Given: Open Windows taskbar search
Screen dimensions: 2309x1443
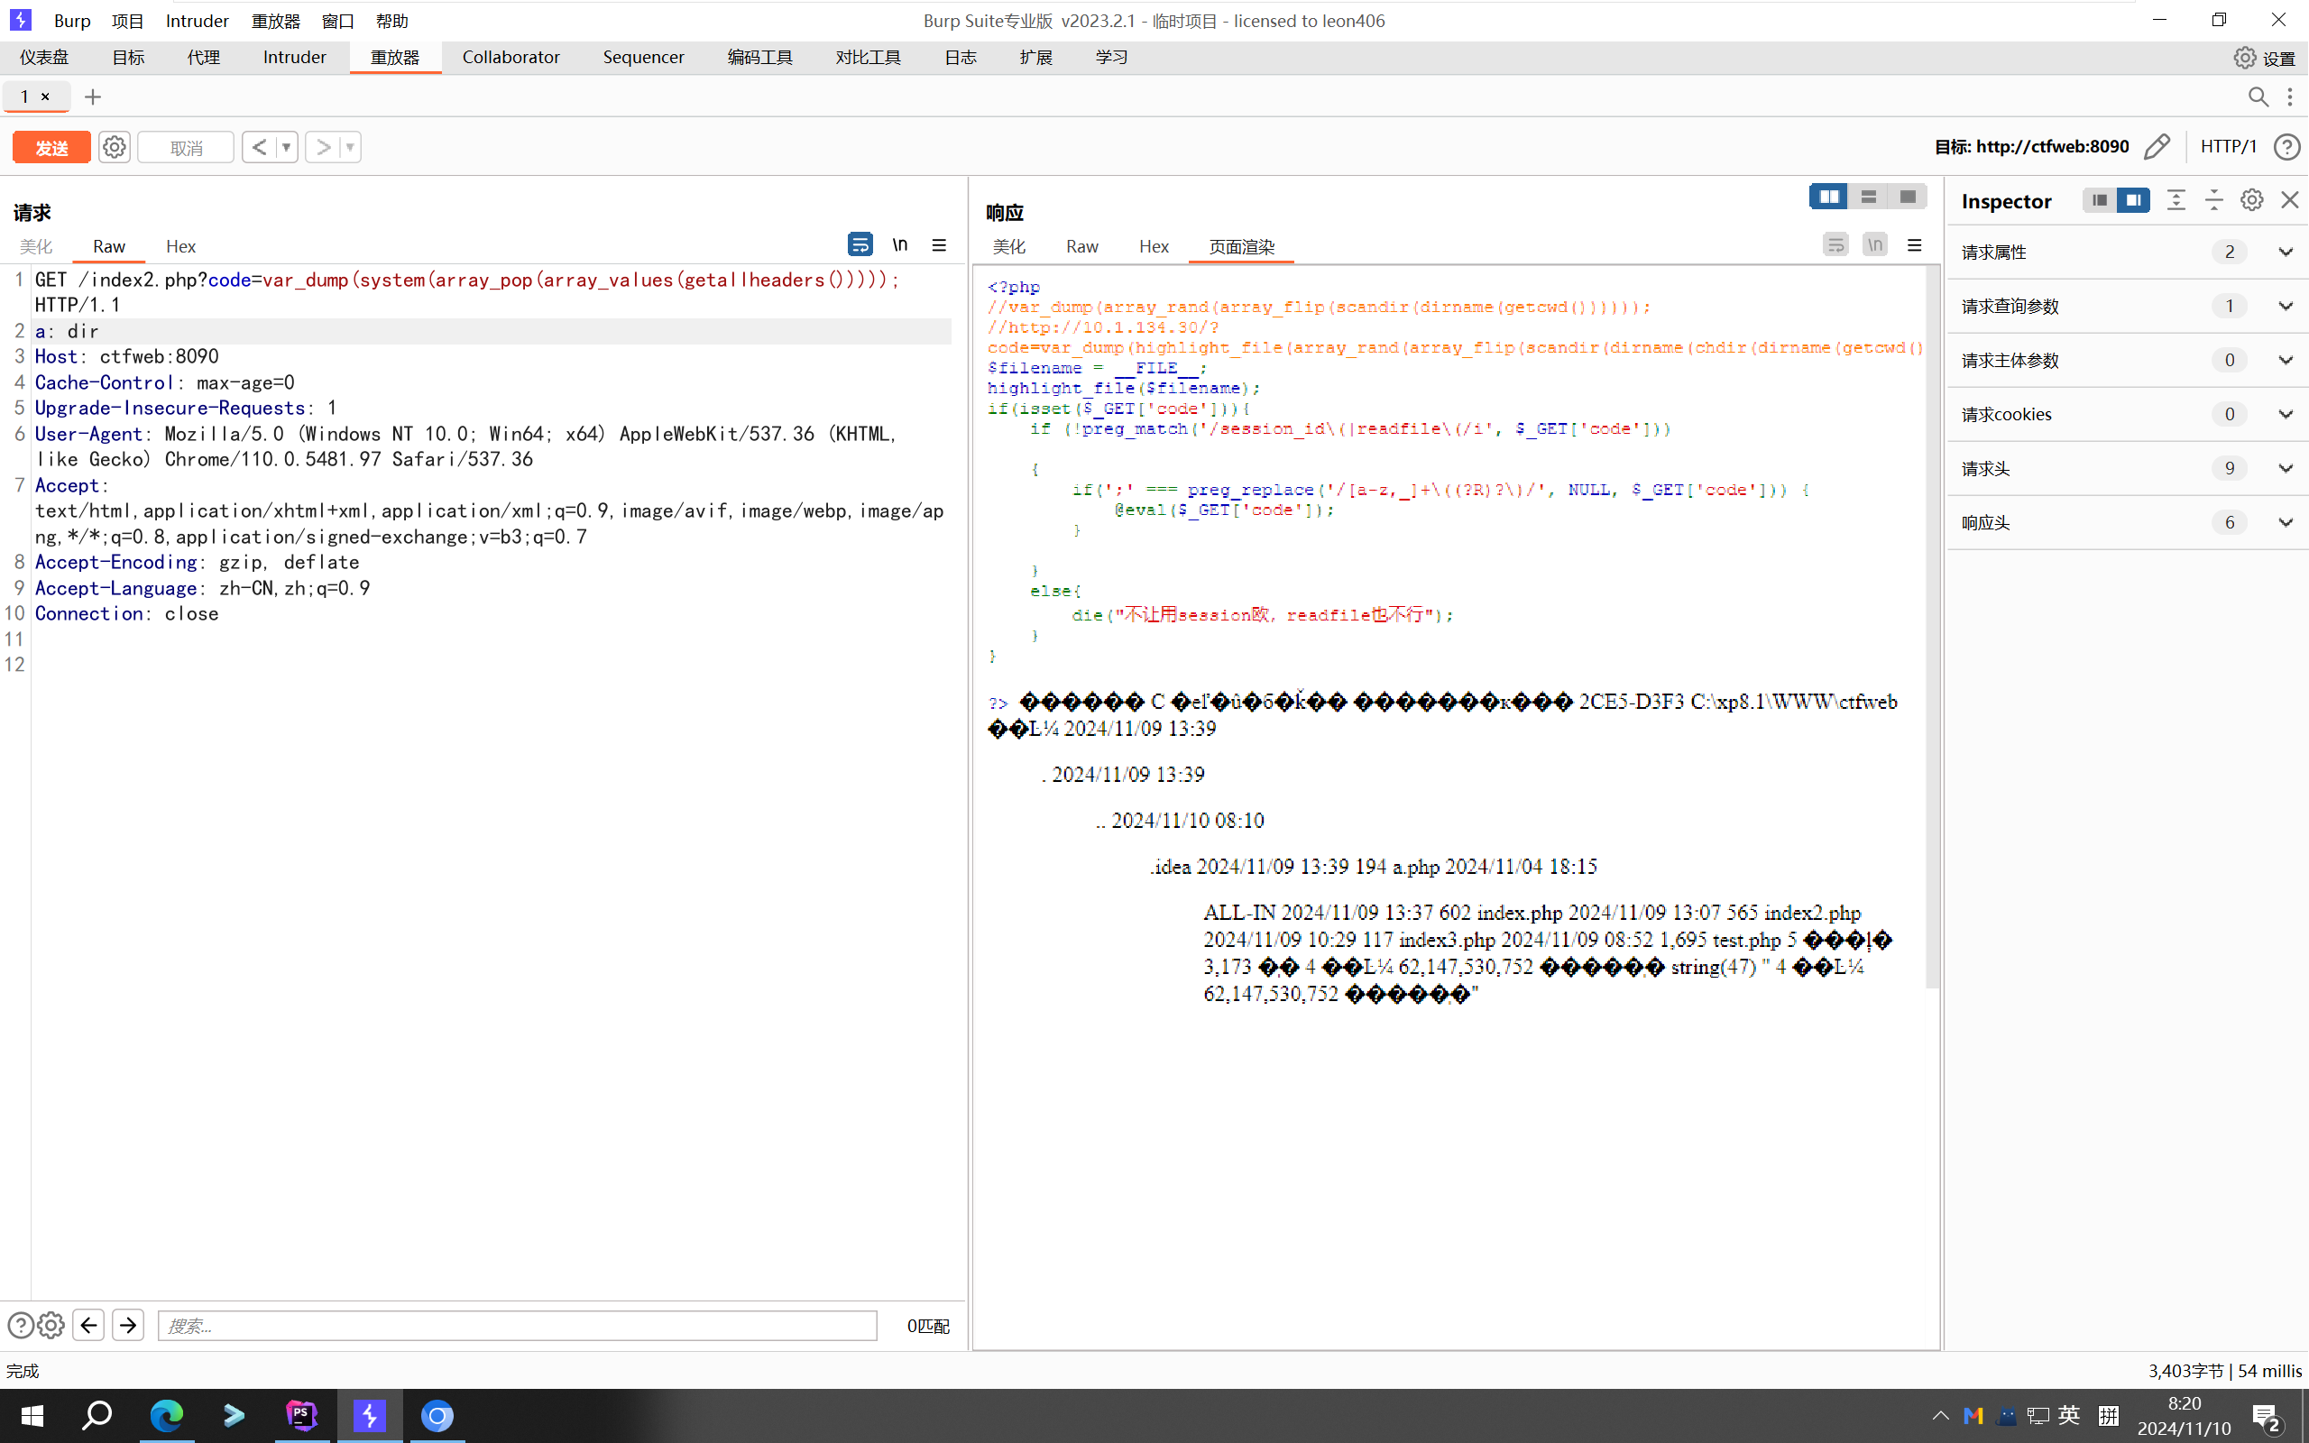Looking at the screenshot, I should [x=97, y=1415].
